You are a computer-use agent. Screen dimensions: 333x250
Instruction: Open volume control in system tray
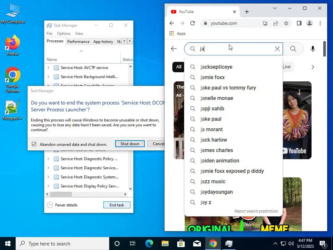coord(291,243)
